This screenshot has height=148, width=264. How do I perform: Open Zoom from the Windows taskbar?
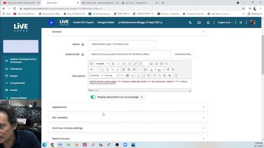click(125, 145)
